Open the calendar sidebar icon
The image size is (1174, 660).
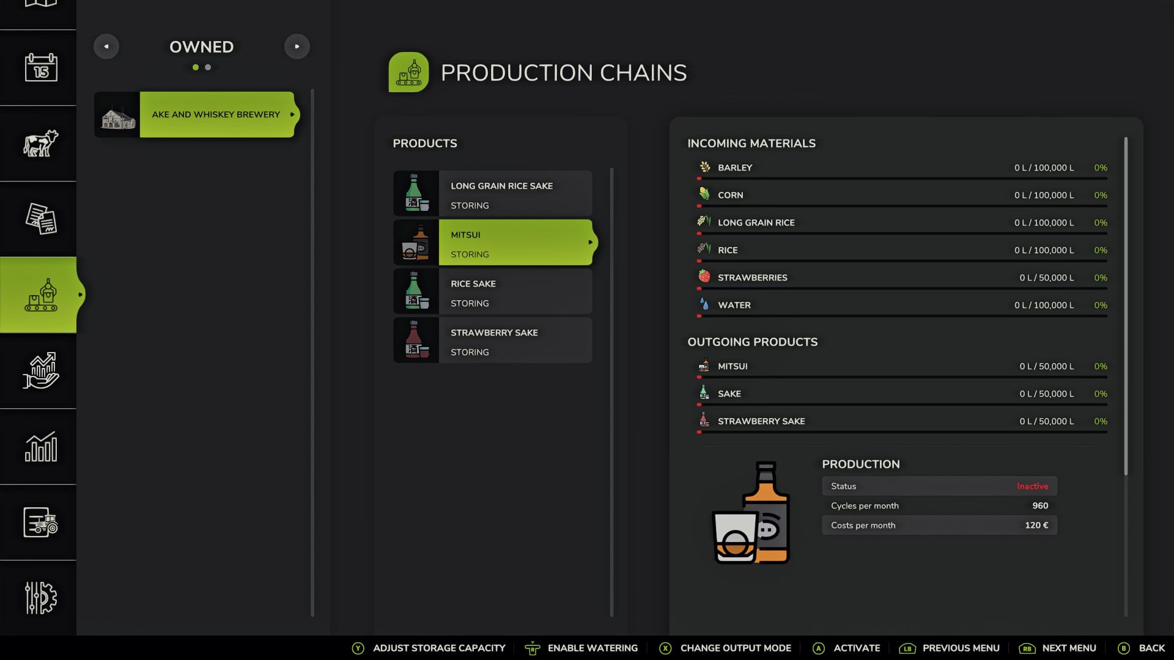point(40,67)
